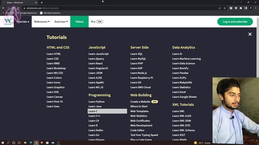259x145 pixels.
Task: Click the weather 36°C Sunny widget
Action: (x=202, y=143)
